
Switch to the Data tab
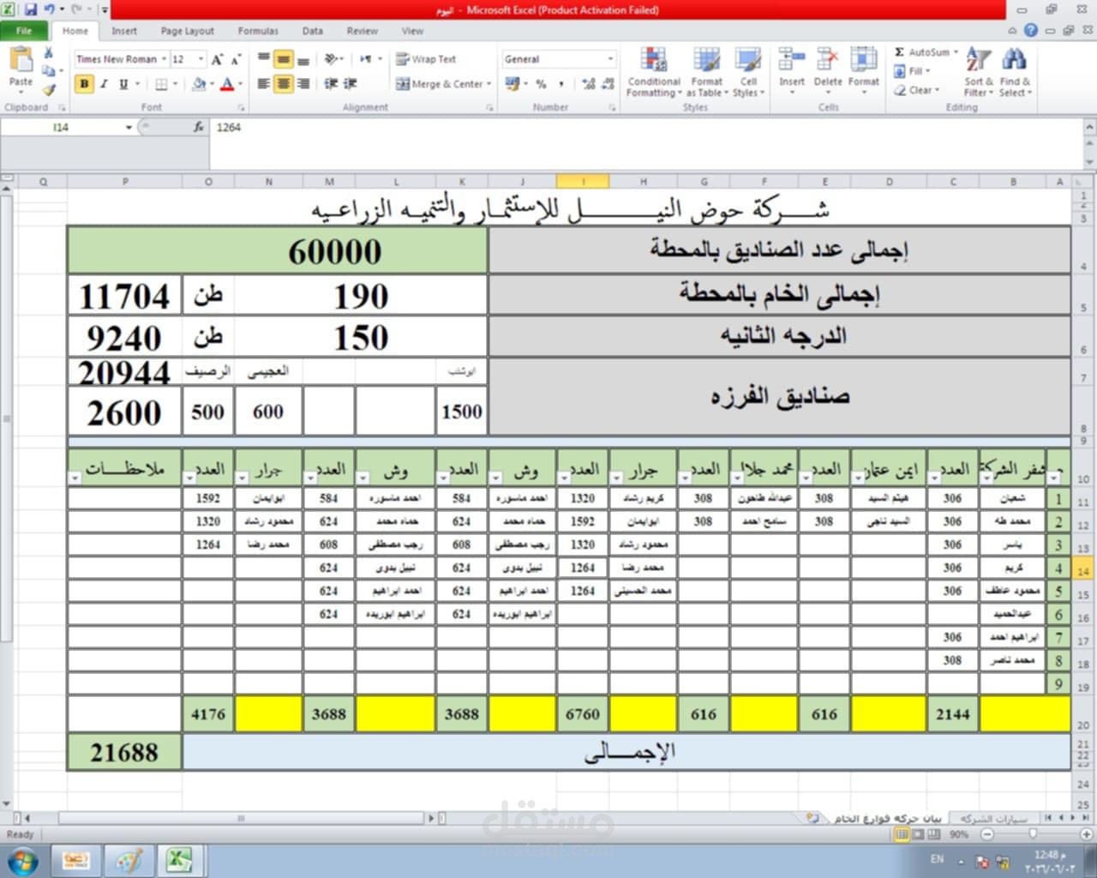tap(313, 31)
